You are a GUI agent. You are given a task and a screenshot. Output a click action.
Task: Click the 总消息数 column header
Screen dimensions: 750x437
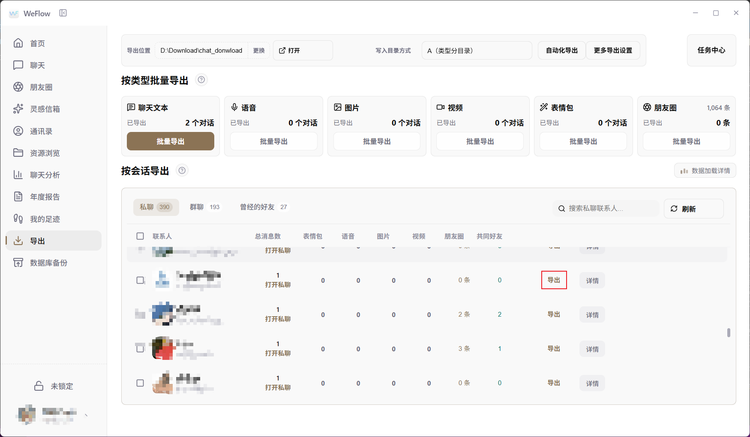point(268,236)
